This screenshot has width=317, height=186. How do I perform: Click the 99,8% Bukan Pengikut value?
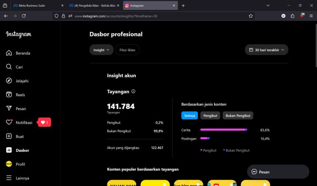point(158,131)
